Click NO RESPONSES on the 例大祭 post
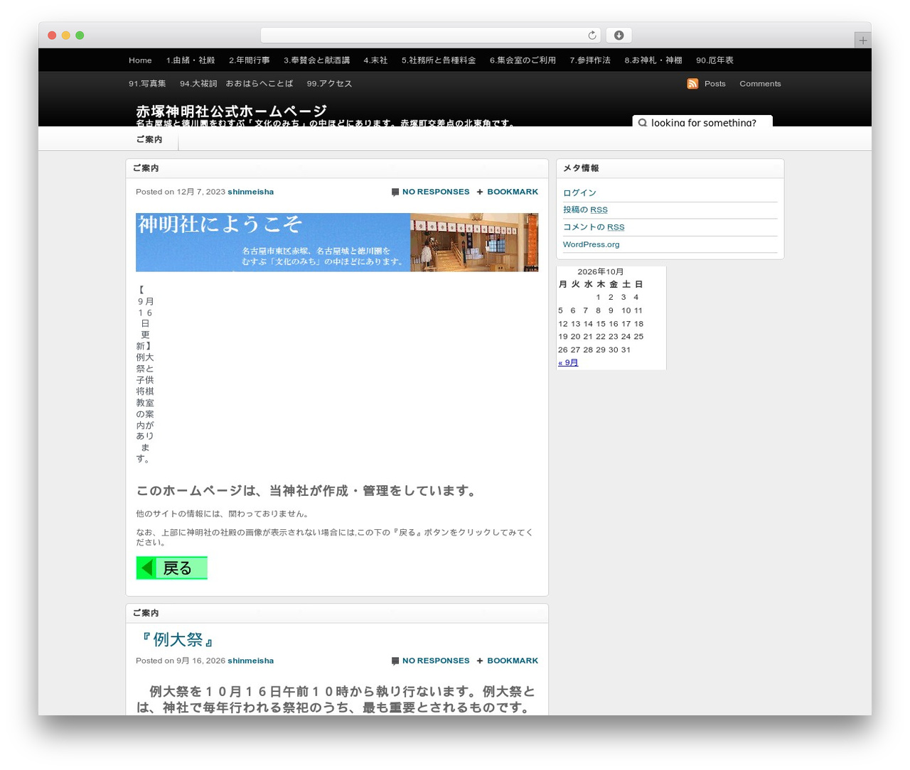910x770 pixels. point(436,661)
